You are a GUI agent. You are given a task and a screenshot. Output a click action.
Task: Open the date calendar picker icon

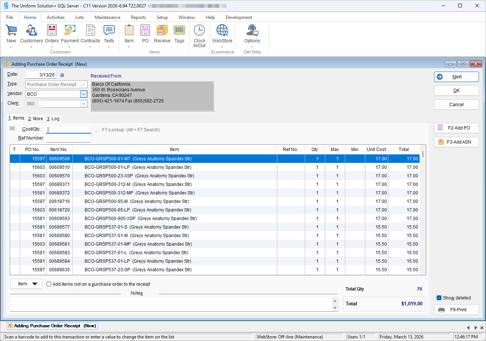click(62, 75)
